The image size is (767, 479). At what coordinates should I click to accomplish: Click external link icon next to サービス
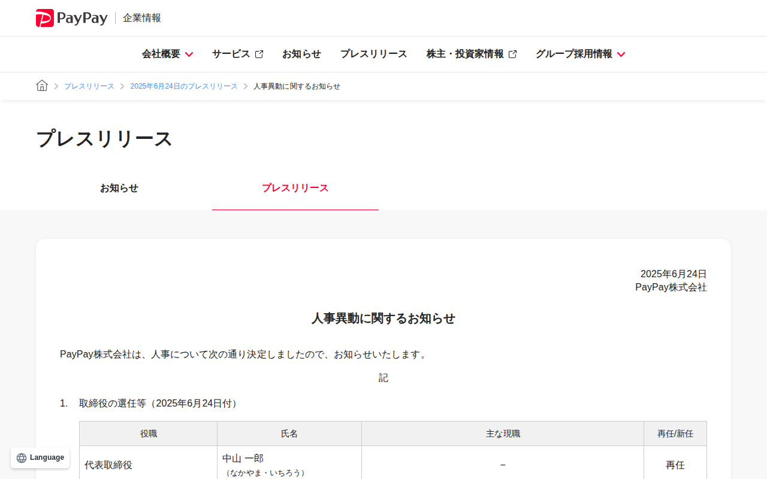coord(259,54)
